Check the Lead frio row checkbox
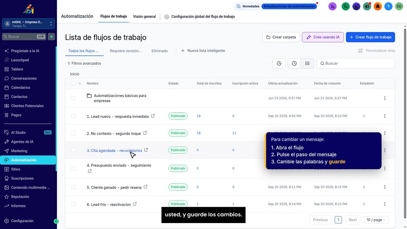The height and width of the screenshot is (229, 407). [x=74, y=204]
